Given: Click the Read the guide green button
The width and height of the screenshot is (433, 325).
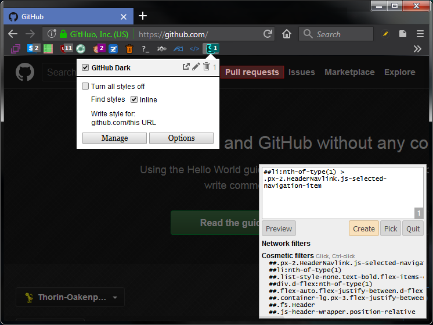Looking at the screenshot, I should coord(215,223).
